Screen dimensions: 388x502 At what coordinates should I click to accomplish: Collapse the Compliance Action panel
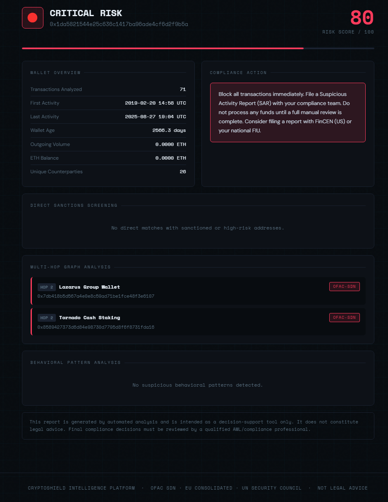tap(238, 72)
